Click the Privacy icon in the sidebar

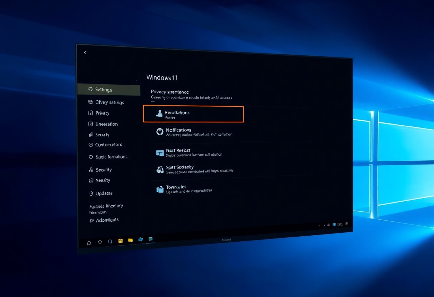(x=90, y=113)
